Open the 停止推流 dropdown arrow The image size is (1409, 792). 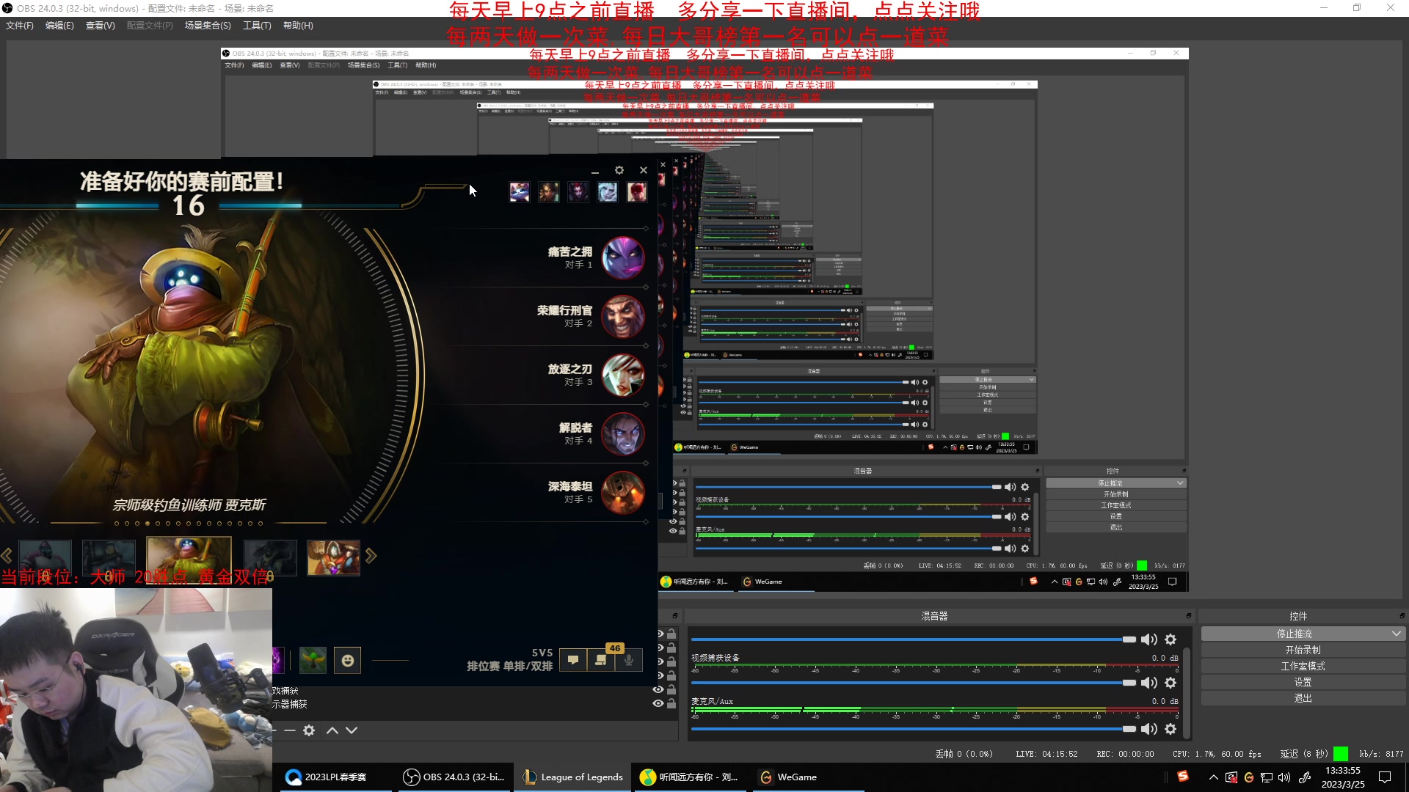[x=1396, y=634]
